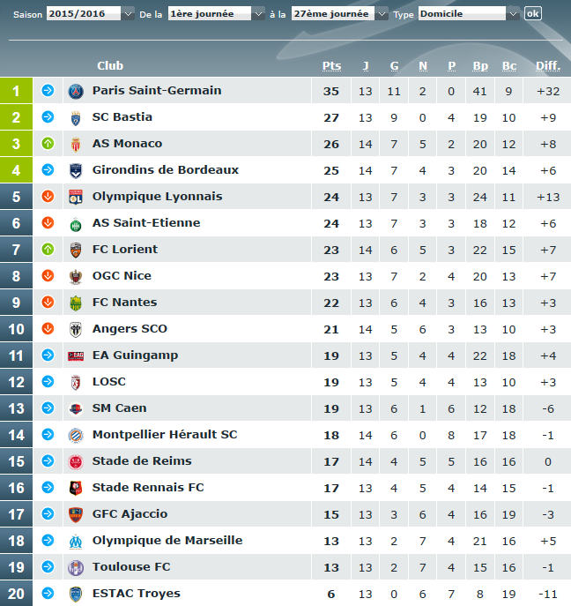Image resolution: width=571 pixels, height=606 pixels.
Task: Expand the 1ère journée start selector
Action: click(x=216, y=14)
